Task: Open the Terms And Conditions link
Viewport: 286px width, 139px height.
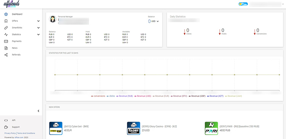Action: click(x=26, y=133)
